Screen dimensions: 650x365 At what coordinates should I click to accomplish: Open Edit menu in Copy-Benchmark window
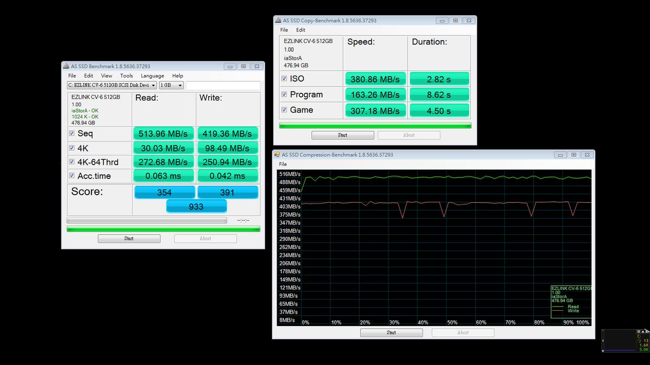click(301, 30)
